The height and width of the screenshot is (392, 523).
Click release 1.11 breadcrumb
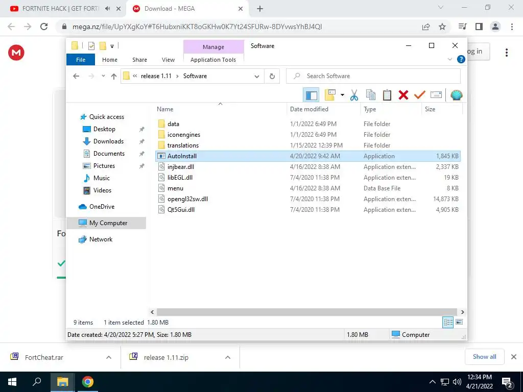tap(156, 76)
